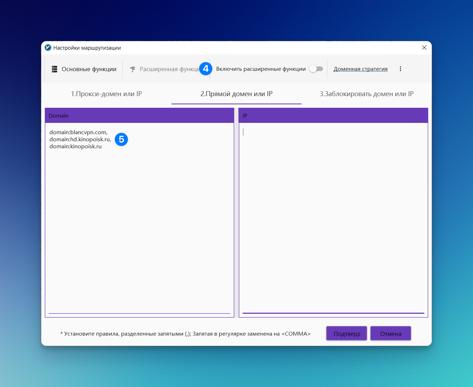Click the domain:blancvpn.com line

(x=78, y=132)
